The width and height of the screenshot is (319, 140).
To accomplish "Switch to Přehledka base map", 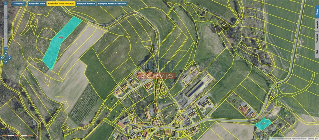I will [x=19, y=4].
